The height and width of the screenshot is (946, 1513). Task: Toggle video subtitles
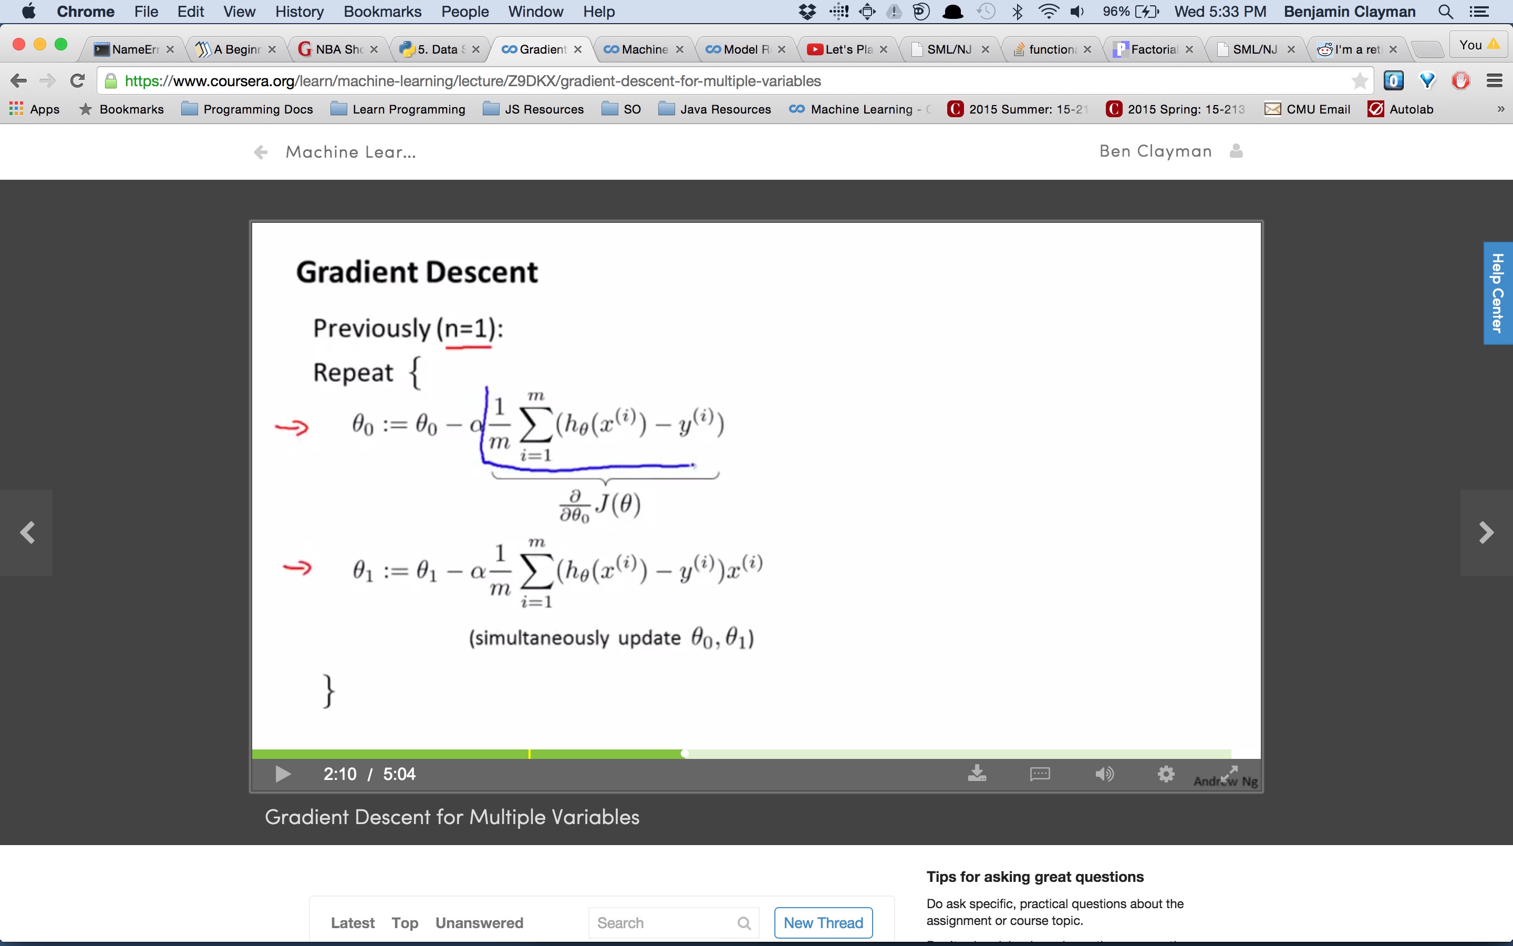[x=1040, y=774]
